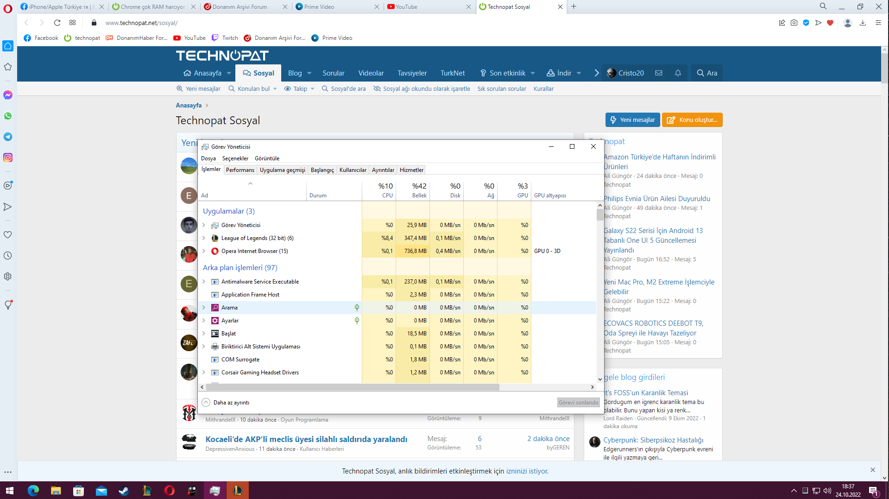This screenshot has width=889, height=499.
Task: Open the Anasayfa dropdown arrow
Action: click(x=229, y=73)
